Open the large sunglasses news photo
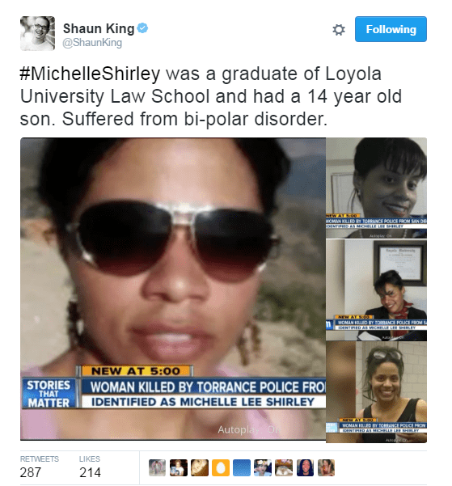 pos(173,289)
